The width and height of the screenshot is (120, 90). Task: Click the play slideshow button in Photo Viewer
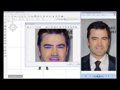click(98, 76)
